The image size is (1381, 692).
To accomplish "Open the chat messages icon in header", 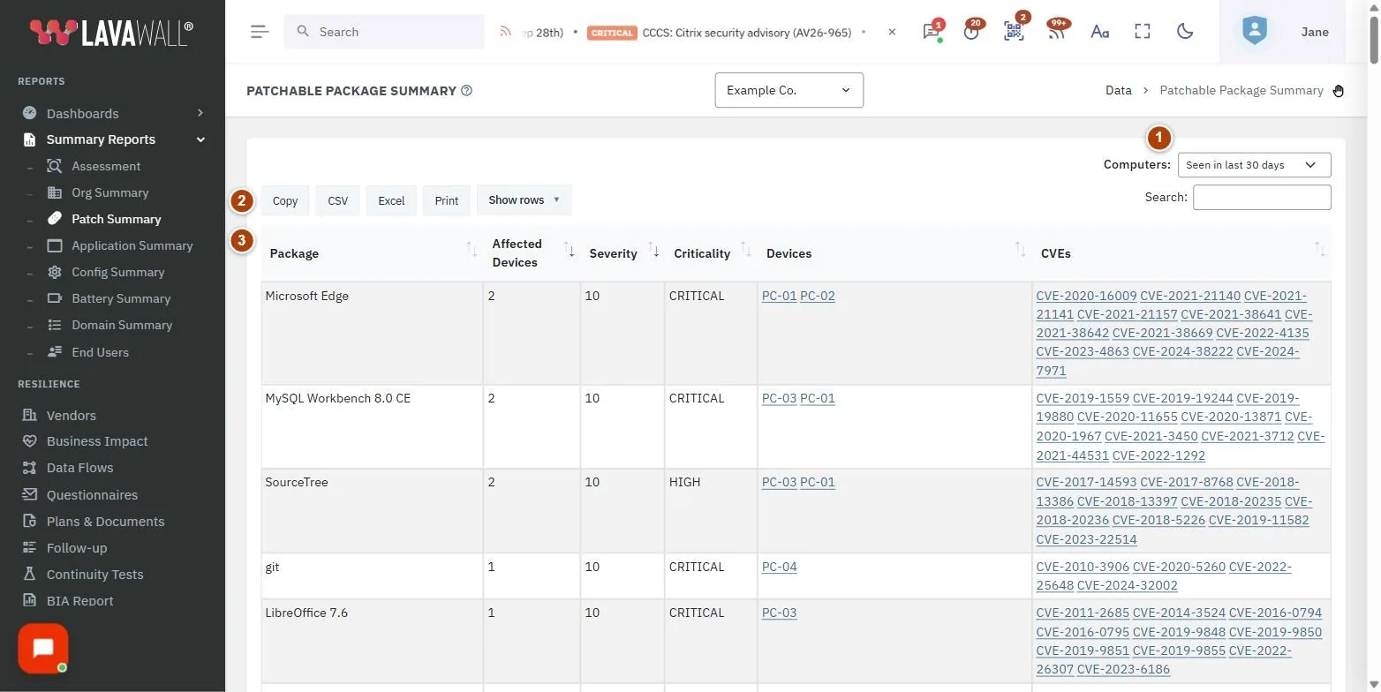I will 931,32.
